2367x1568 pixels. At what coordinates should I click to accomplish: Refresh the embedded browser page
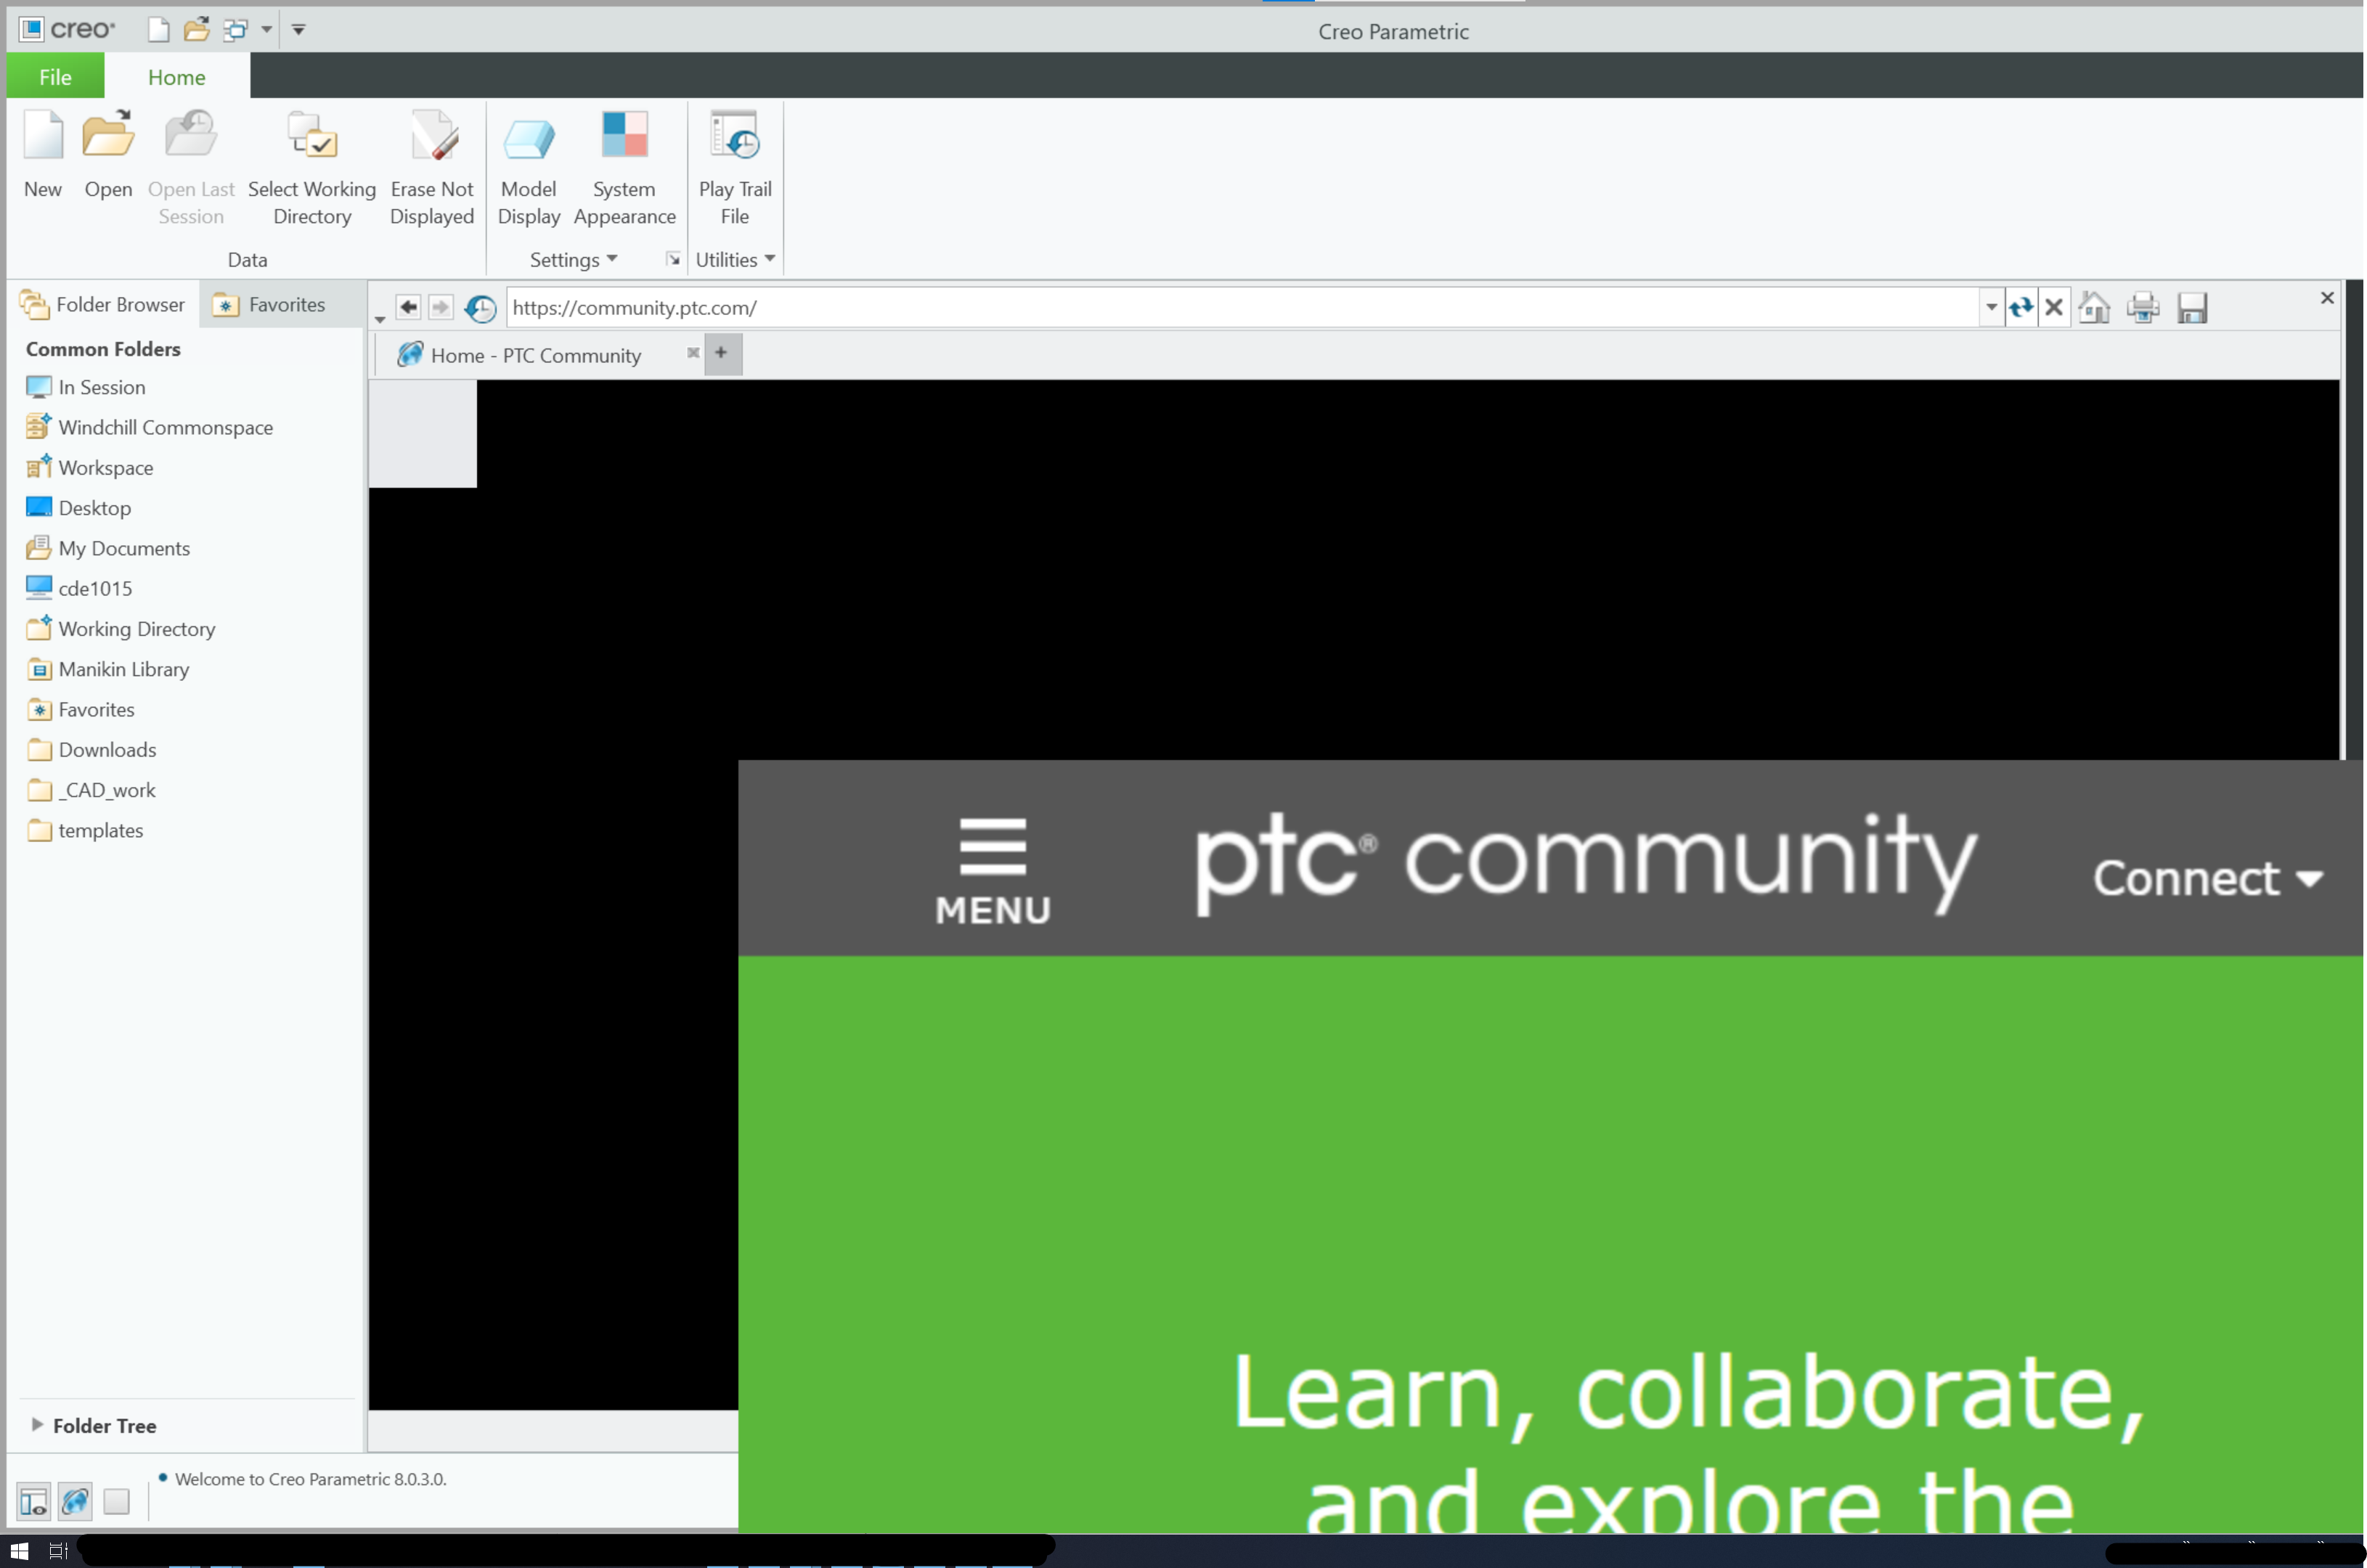pyautogui.click(x=2021, y=307)
